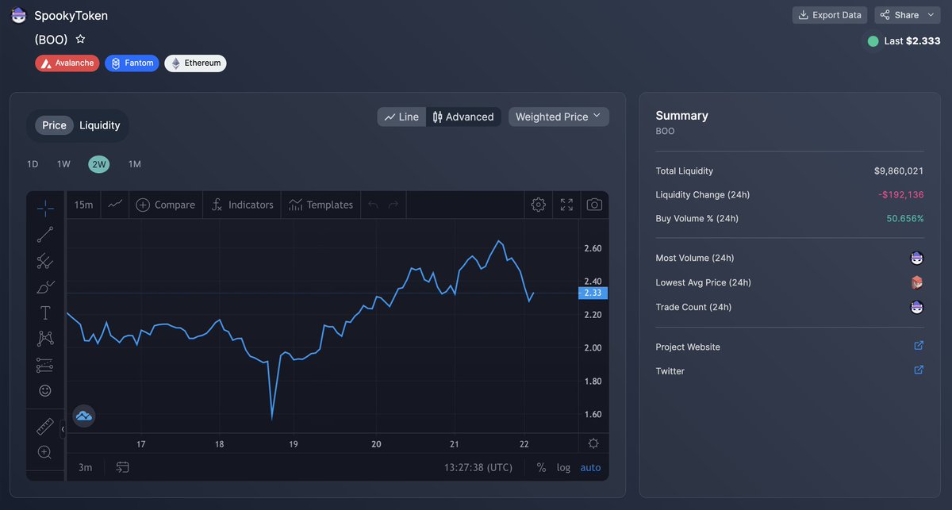Select the trend line drawing tool
952x510 pixels.
pos(45,234)
